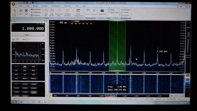Click the Windows Start button

point(14,102)
